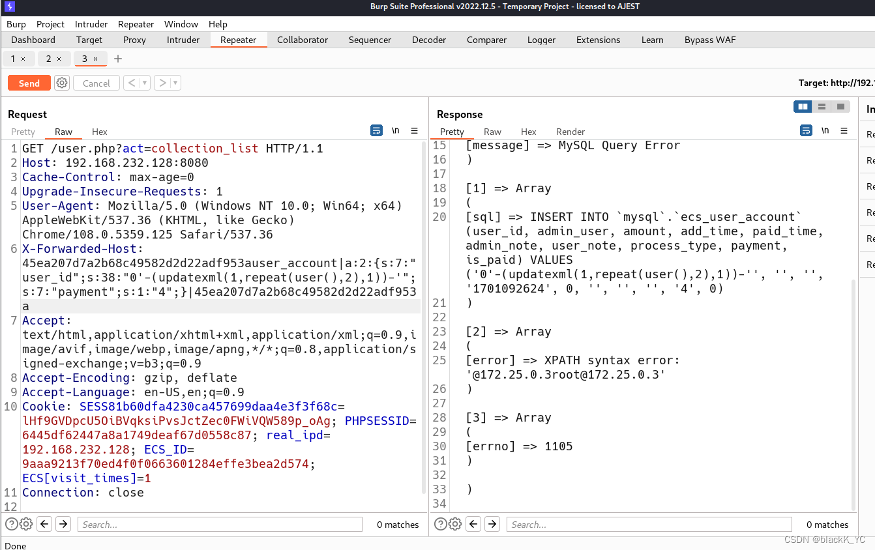Jump to next Request search match
875x550 pixels.
63,524
